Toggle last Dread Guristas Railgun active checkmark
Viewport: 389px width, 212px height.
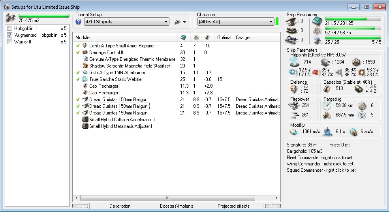tap(78, 113)
